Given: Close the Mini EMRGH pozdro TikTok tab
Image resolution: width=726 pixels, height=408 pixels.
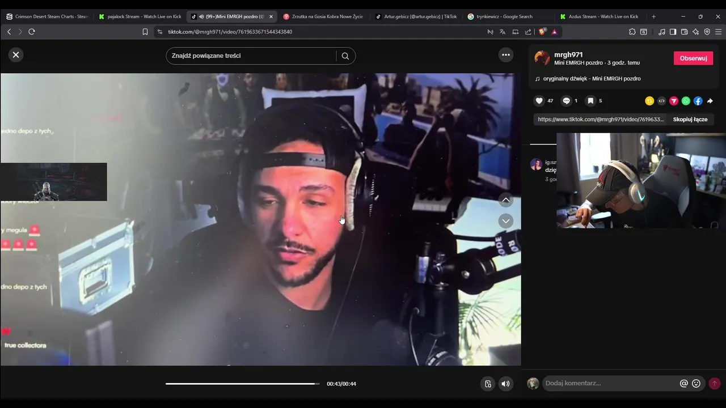Looking at the screenshot, I should [271, 16].
